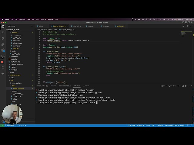
Task: Open the OUTPUT panel tab
Action: coord(53,86)
